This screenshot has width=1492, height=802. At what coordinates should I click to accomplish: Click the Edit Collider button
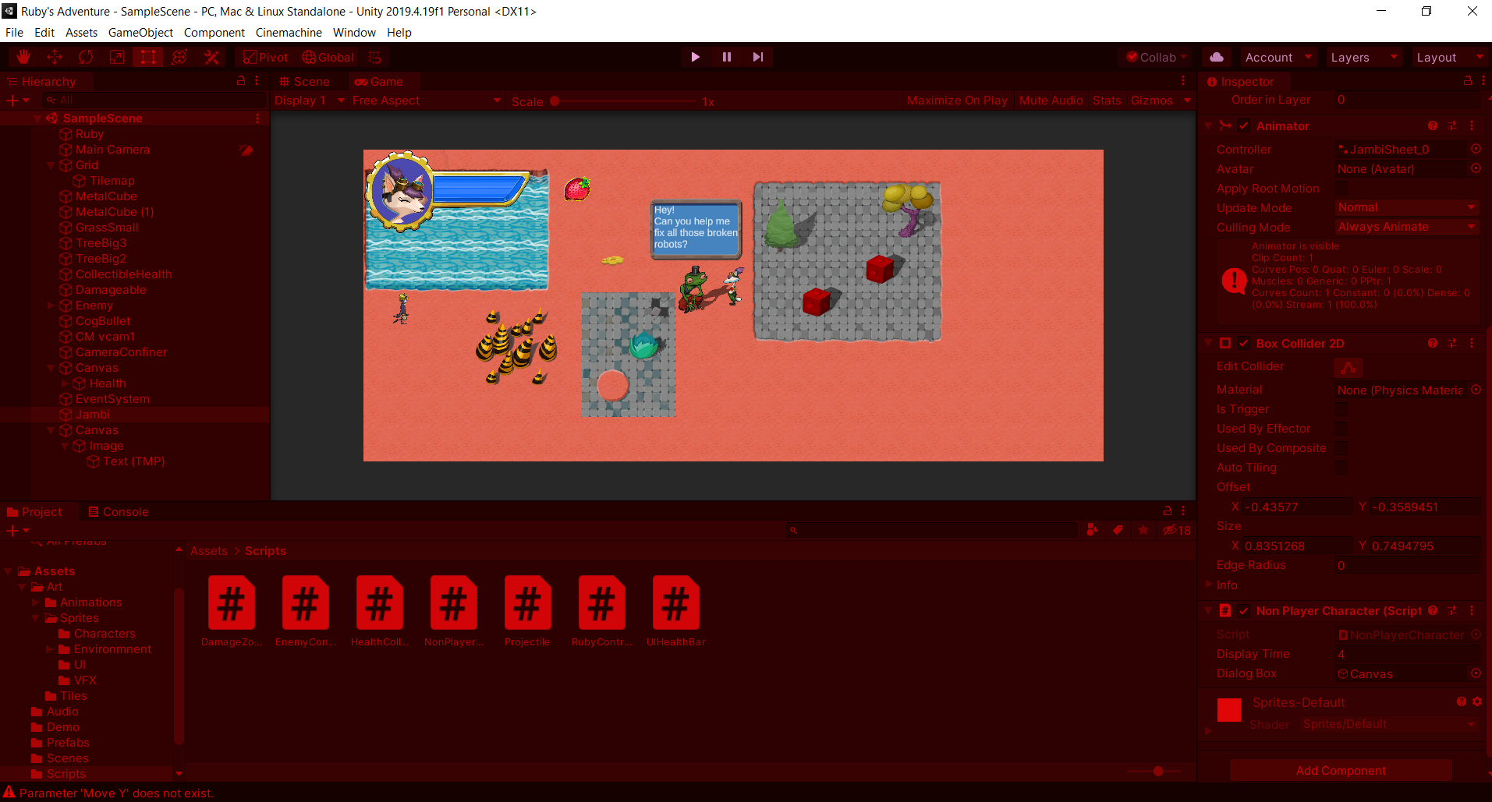[x=1348, y=367]
